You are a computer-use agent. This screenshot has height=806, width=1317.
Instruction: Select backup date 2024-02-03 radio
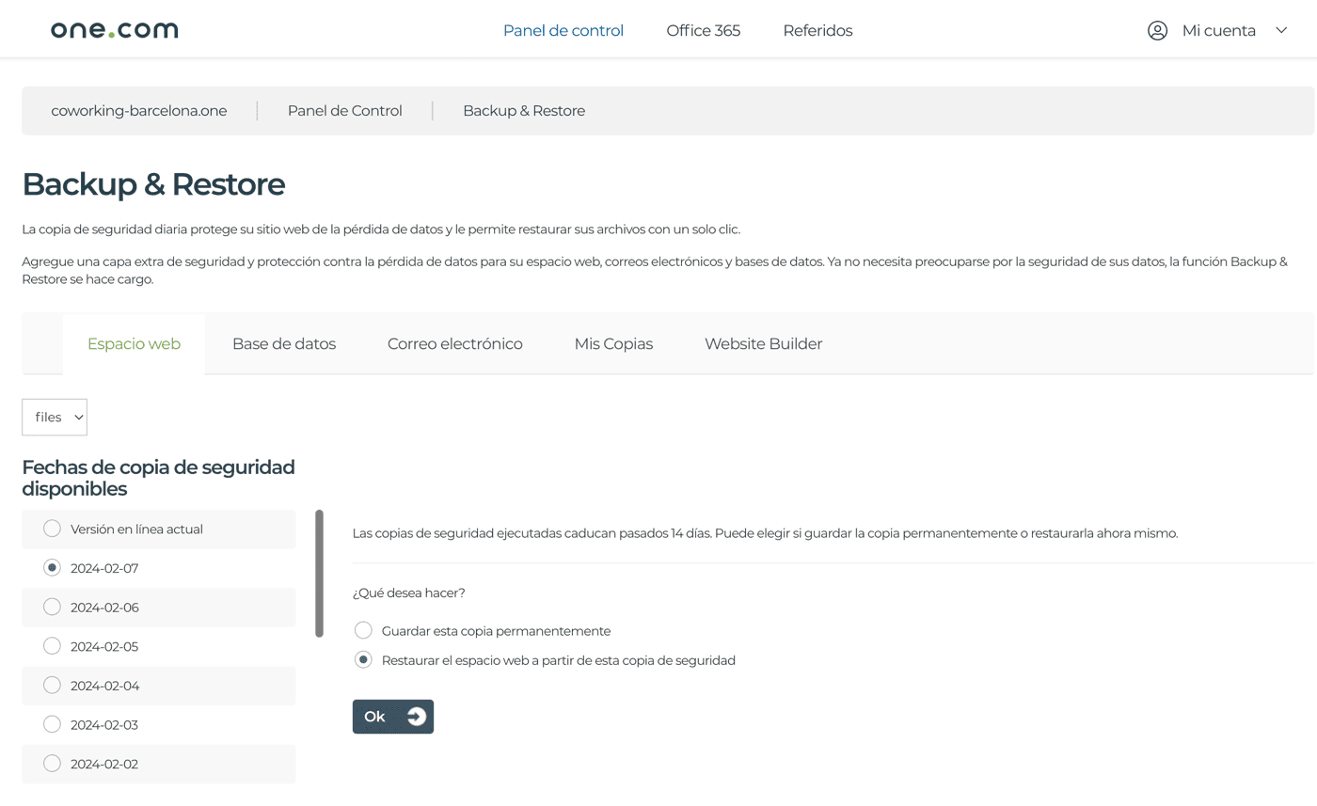point(53,724)
